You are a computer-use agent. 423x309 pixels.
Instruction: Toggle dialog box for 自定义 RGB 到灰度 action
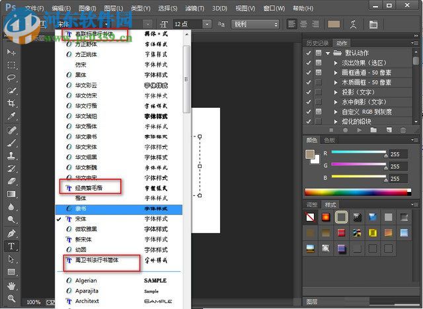pyautogui.click(x=319, y=112)
